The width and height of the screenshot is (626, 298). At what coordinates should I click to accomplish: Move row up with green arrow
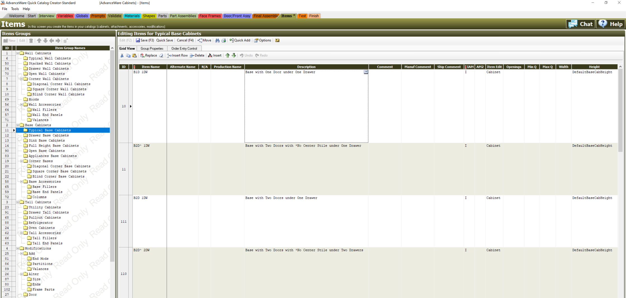click(x=227, y=56)
